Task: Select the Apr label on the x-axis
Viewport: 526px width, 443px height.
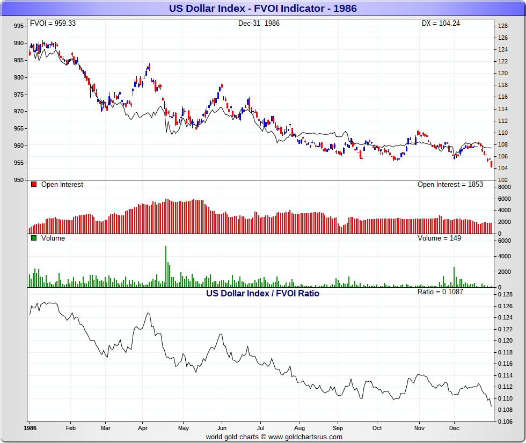Action: pos(143,429)
